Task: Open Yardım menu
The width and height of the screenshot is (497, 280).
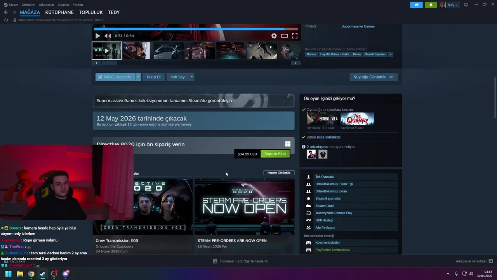Action: (78, 5)
